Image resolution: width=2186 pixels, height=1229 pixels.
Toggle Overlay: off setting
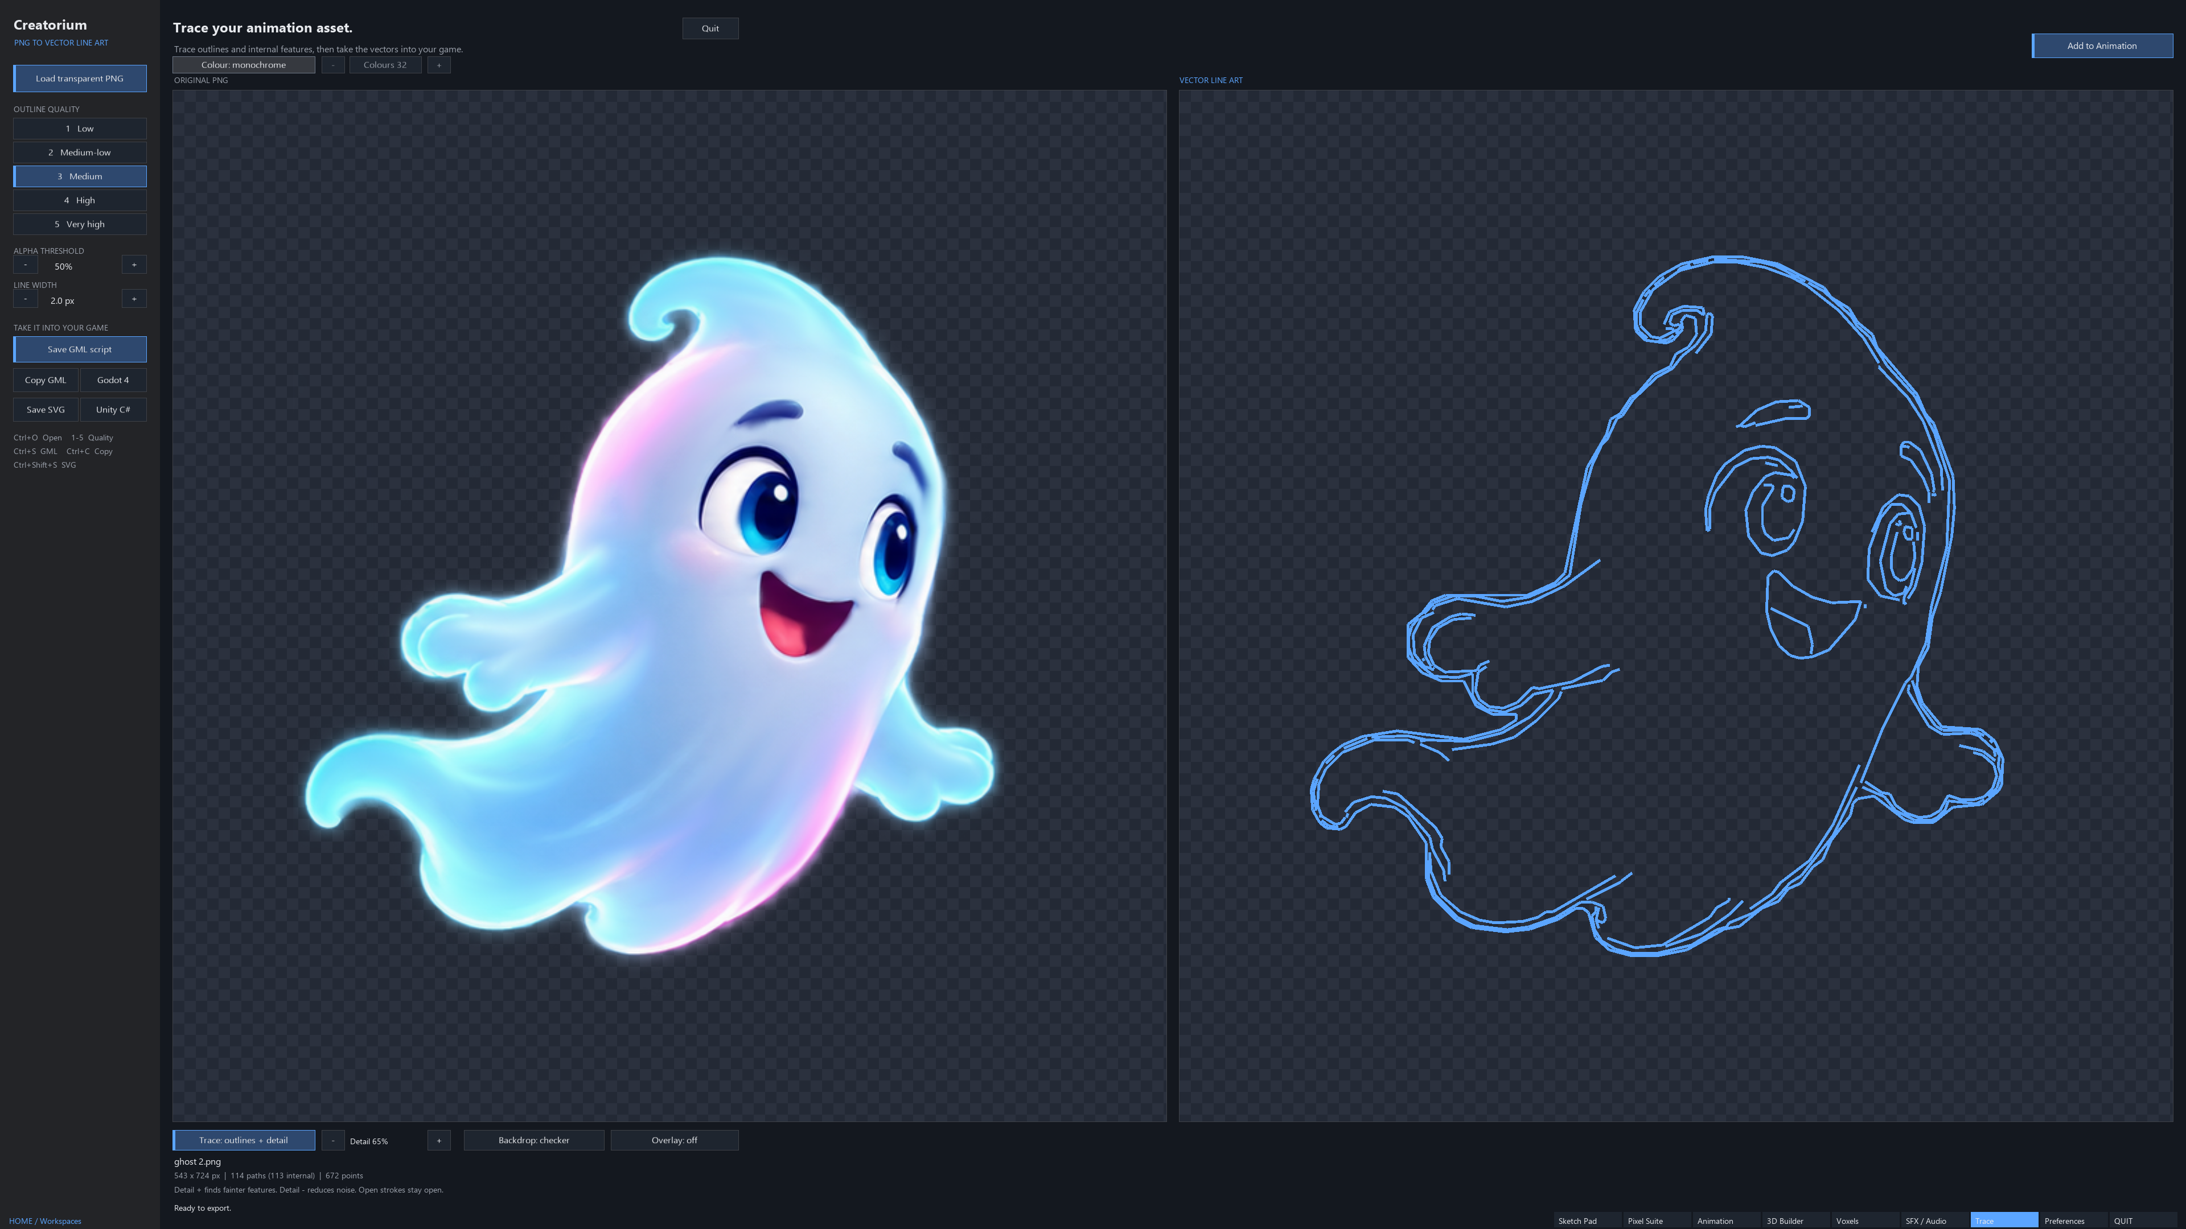(675, 1141)
